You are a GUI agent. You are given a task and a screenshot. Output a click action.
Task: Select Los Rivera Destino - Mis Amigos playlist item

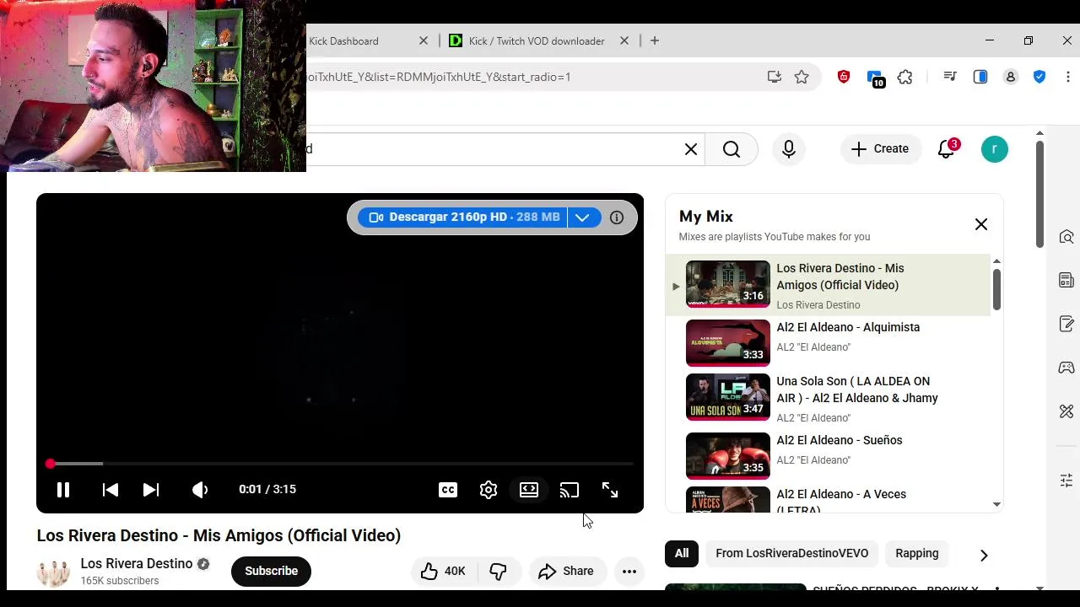(x=829, y=285)
